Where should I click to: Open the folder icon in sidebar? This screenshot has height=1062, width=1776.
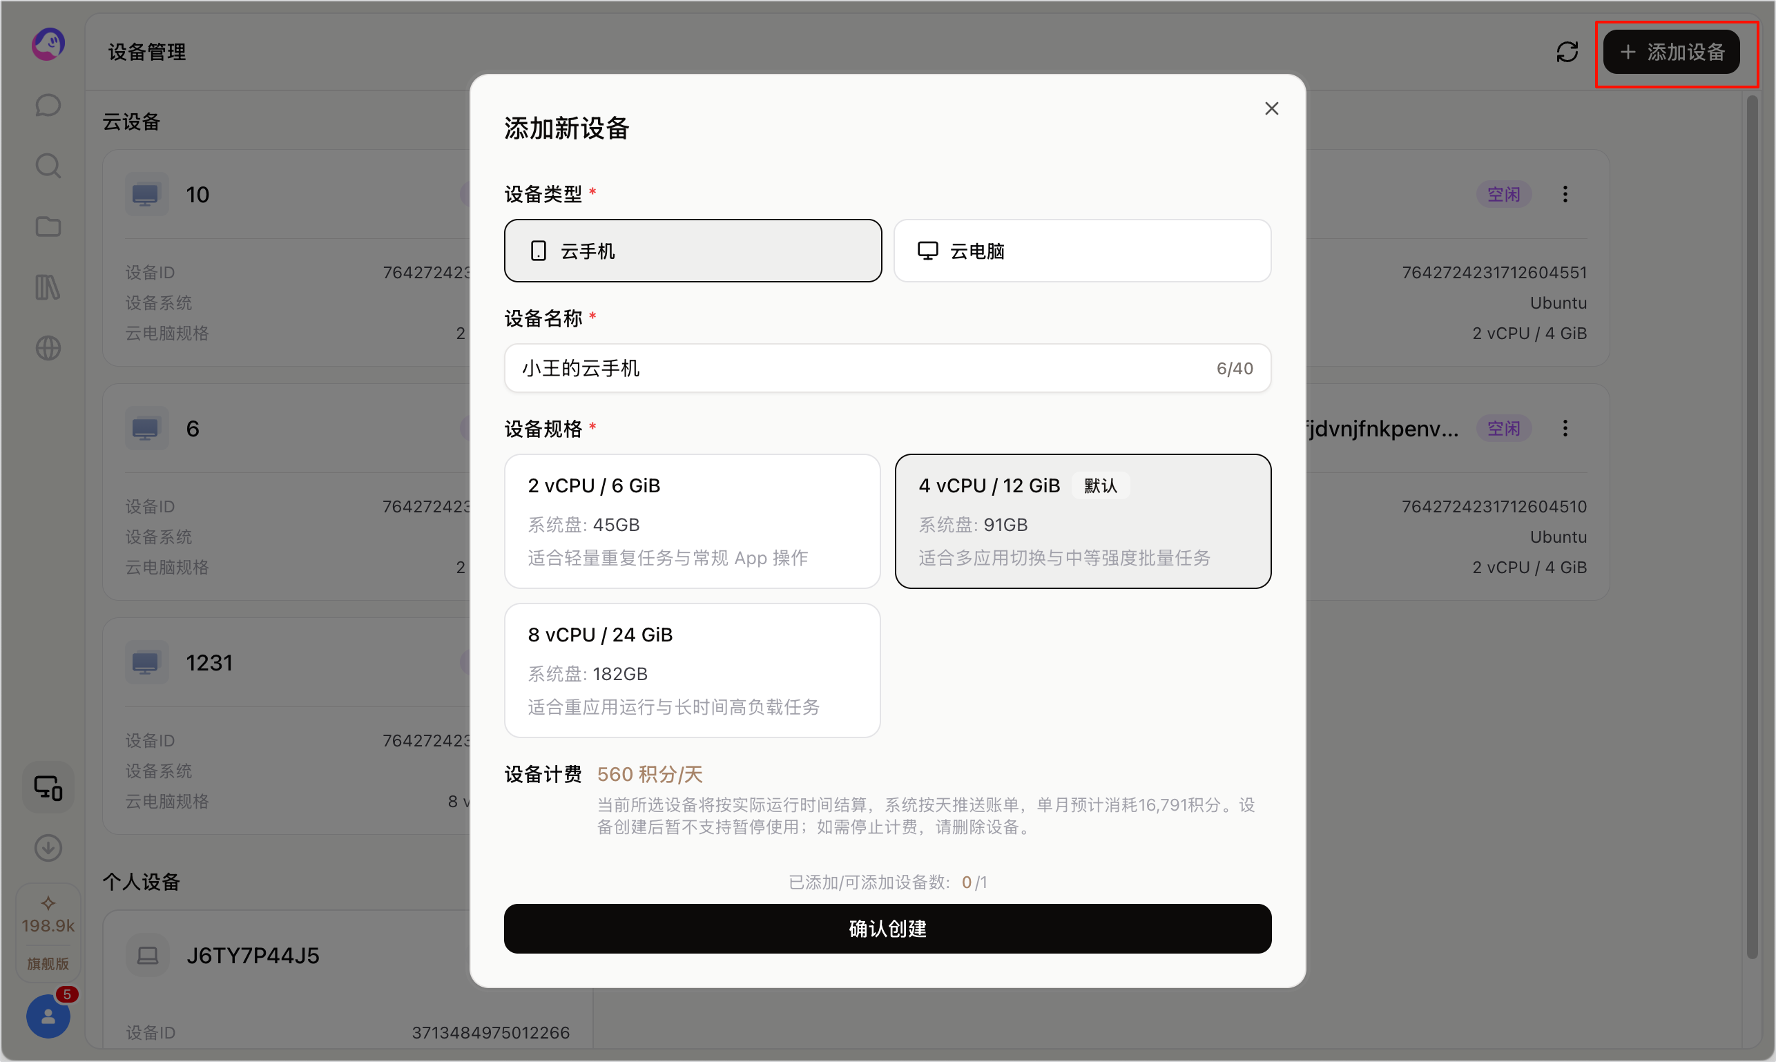point(48,227)
